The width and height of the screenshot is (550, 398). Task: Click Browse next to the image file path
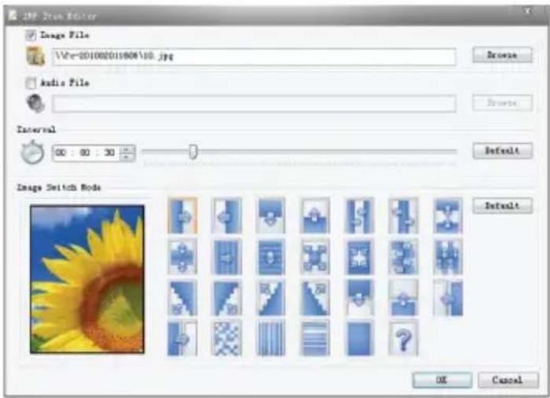(502, 55)
